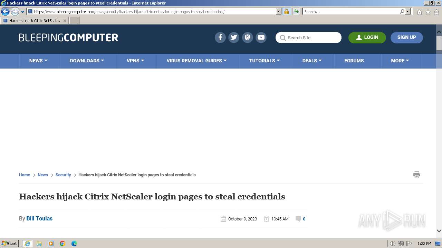Expand the DEALS navigation menu
The width and height of the screenshot is (442, 248).
[312, 61]
